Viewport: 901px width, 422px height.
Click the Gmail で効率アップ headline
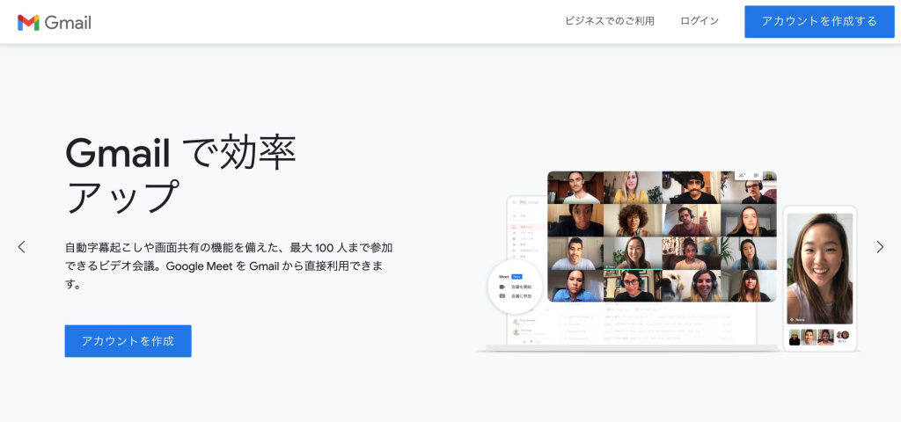(180, 174)
